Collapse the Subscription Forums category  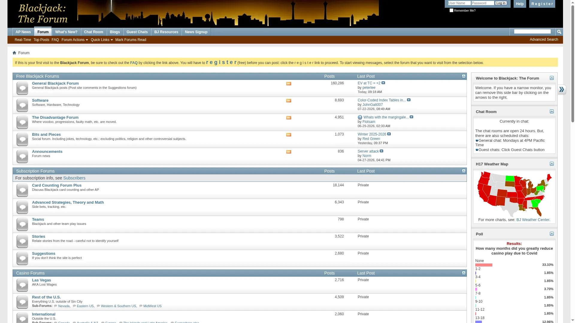[x=464, y=171]
